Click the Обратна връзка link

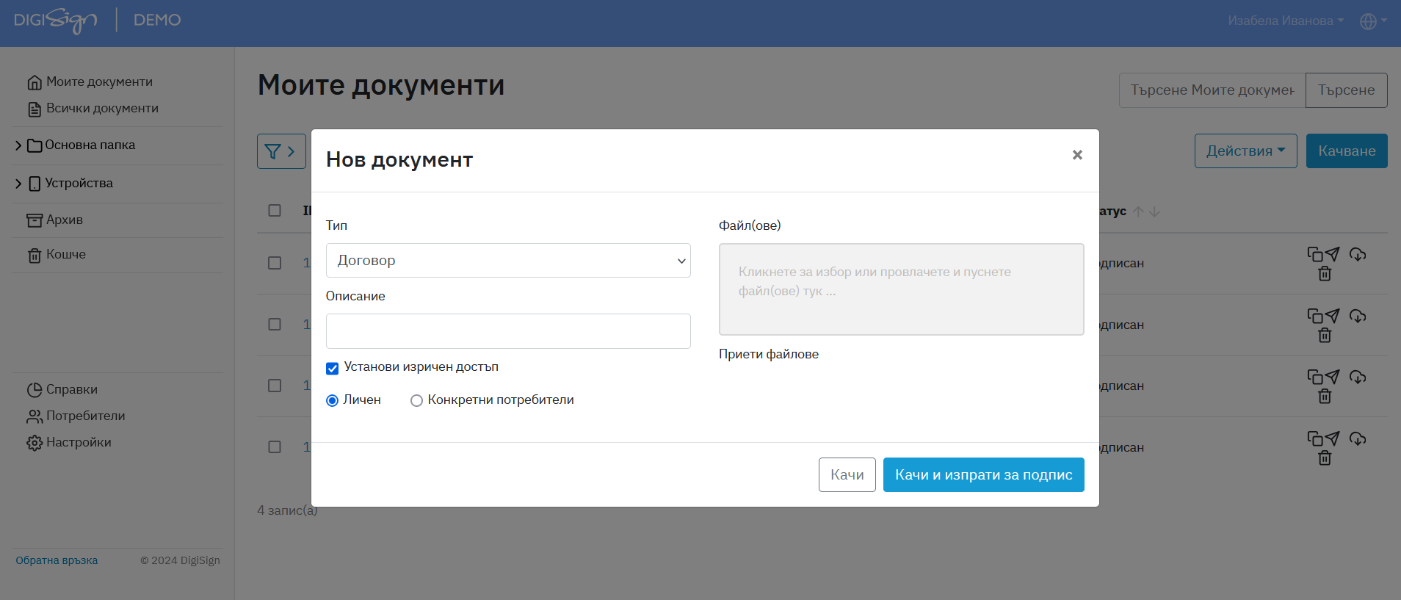(x=57, y=560)
